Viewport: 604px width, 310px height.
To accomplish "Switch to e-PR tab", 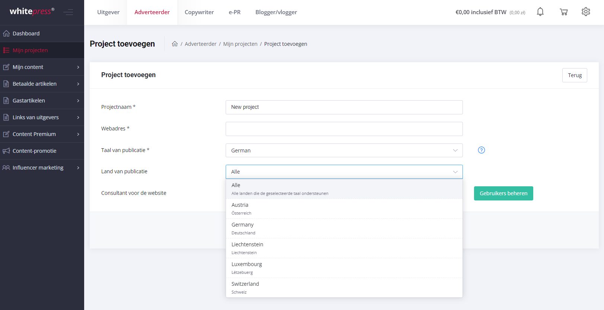I will click(235, 12).
